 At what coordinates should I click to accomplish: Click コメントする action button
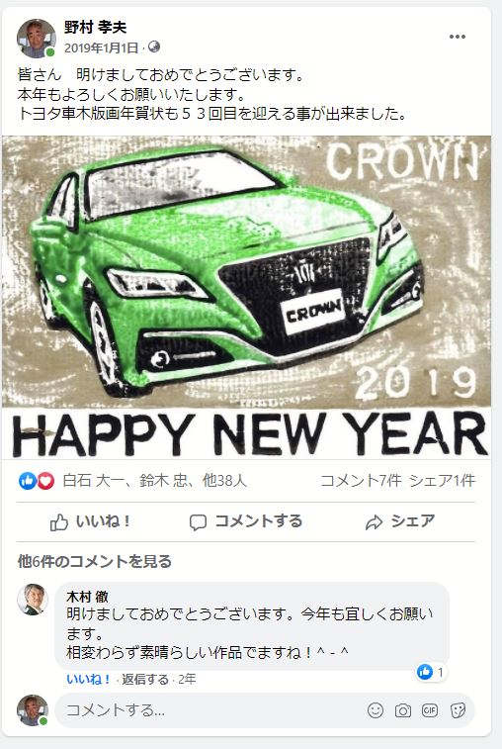tap(246, 521)
